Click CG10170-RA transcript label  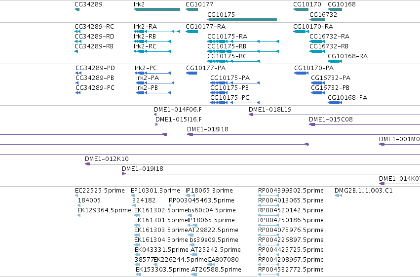[x=313, y=27]
